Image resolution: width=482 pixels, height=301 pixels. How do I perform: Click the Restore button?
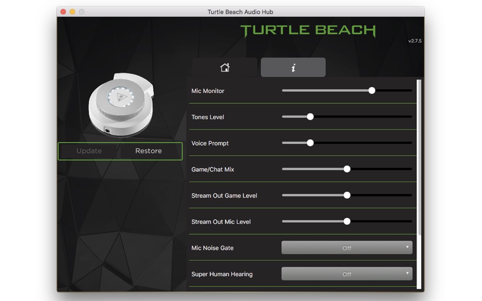point(149,151)
